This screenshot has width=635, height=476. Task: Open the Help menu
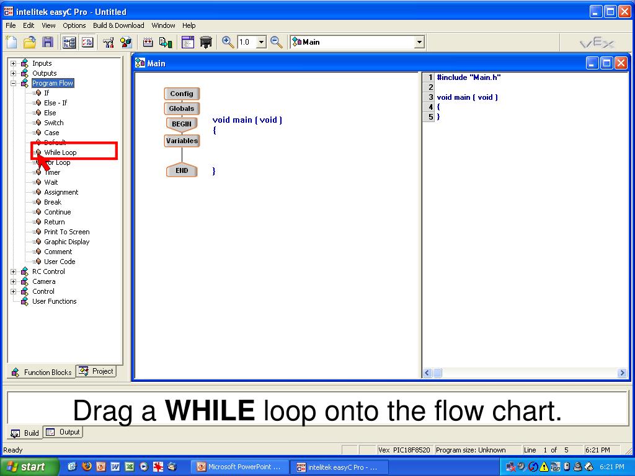tap(189, 25)
